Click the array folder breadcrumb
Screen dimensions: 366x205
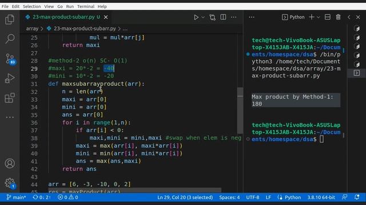(x=32, y=28)
